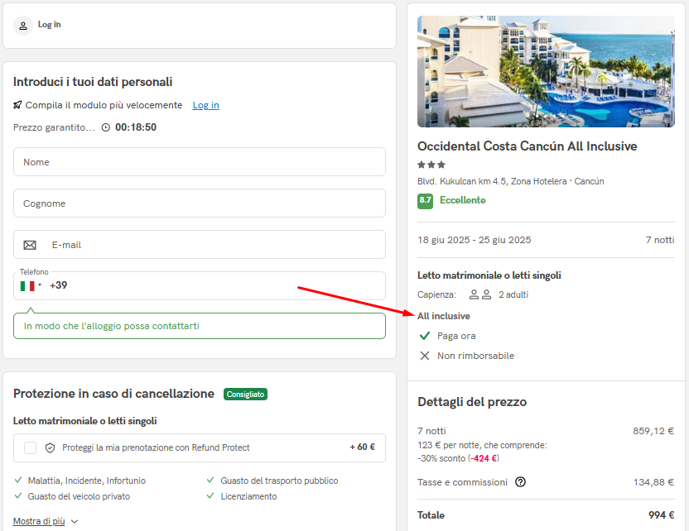
Task: Click the Eccellente rating label
Action: [463, 200]
